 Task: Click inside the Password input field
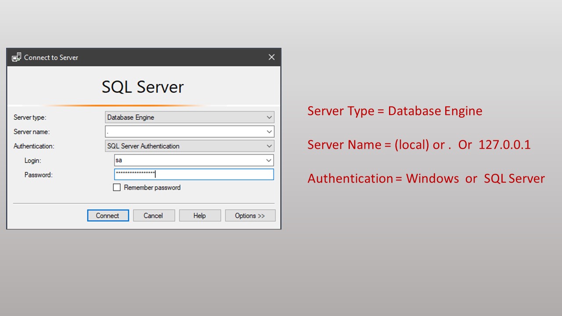click(x=193, y=174)
